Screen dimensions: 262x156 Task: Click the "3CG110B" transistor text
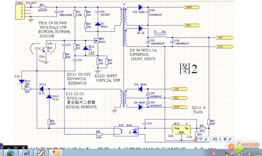[x=47, y=36]
